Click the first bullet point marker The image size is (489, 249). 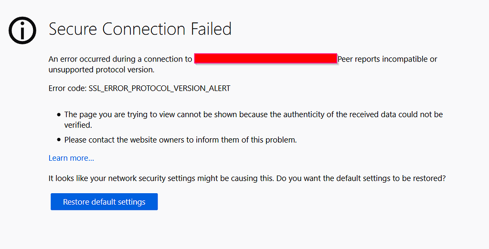point(59,115)
